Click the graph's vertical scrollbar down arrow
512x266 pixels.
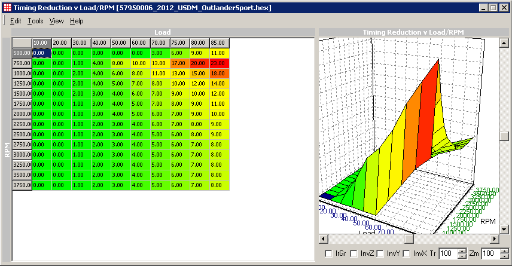505,229
